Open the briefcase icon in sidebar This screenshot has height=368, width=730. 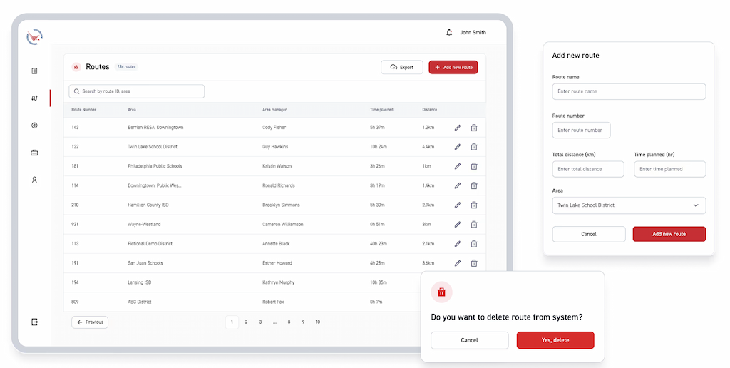[34, 153]
